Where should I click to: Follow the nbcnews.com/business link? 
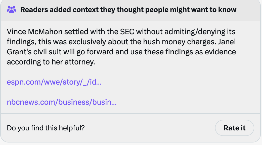coord(62,102)
